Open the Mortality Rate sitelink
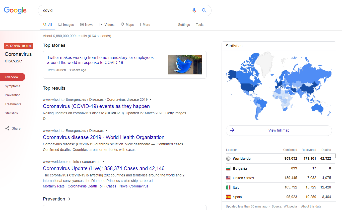The width and height of the screenshot is (342, 210). 54,186
